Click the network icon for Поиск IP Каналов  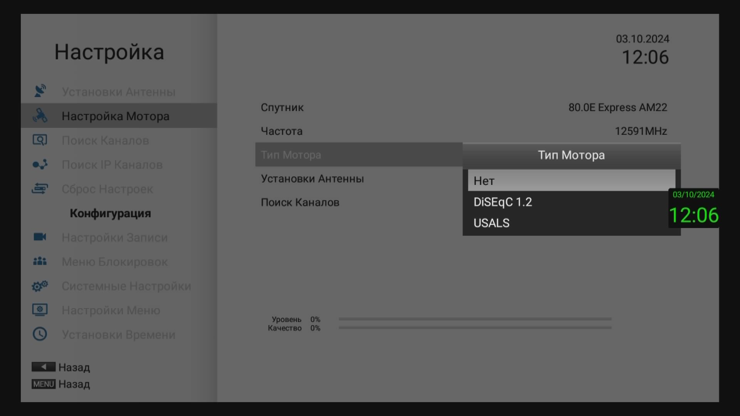40,164
